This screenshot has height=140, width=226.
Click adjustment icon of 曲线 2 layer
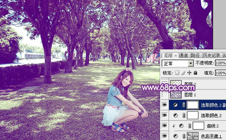coord(181,126)
